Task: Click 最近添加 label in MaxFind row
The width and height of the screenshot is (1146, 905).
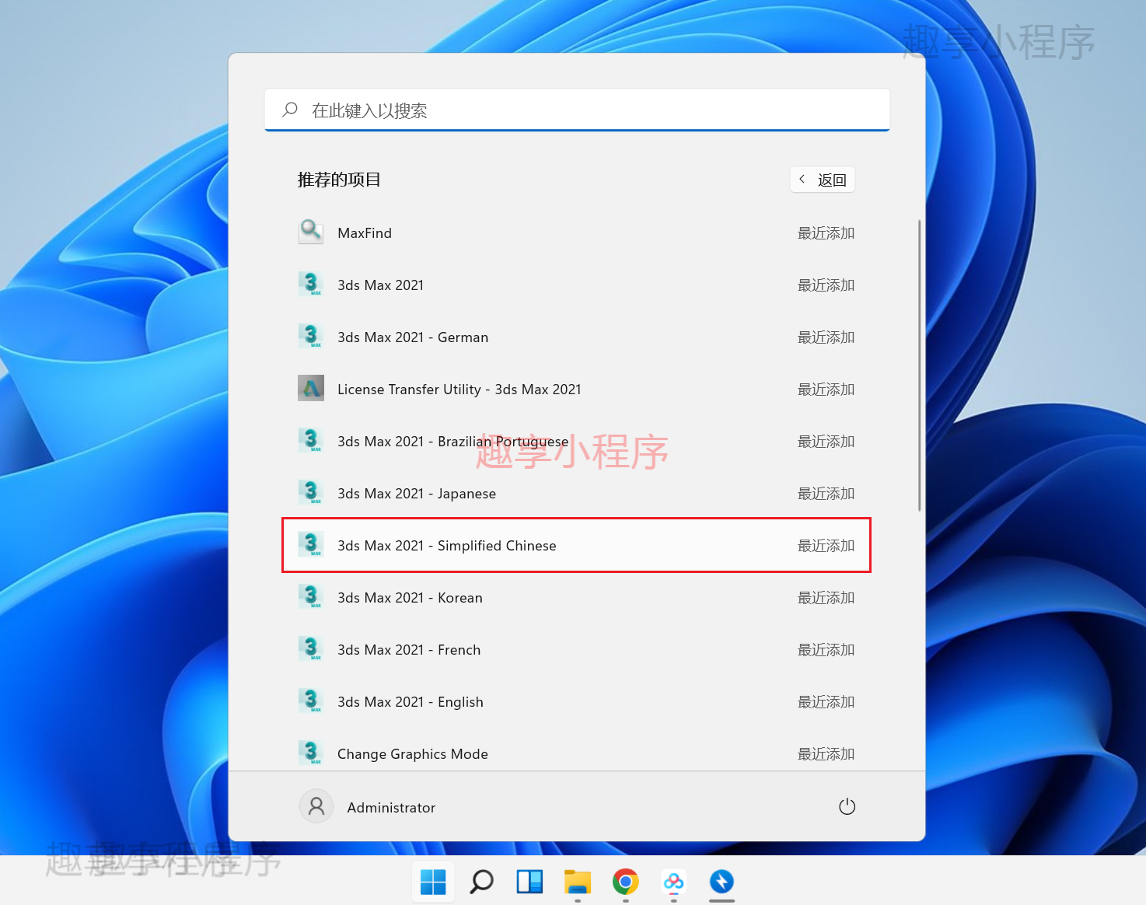Action: [x=826, y=232]
